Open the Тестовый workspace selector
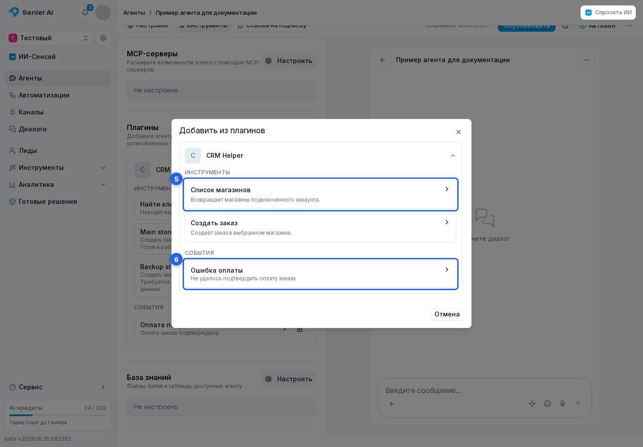The height and width of the screenshot is (447, 643). point(49,38)
